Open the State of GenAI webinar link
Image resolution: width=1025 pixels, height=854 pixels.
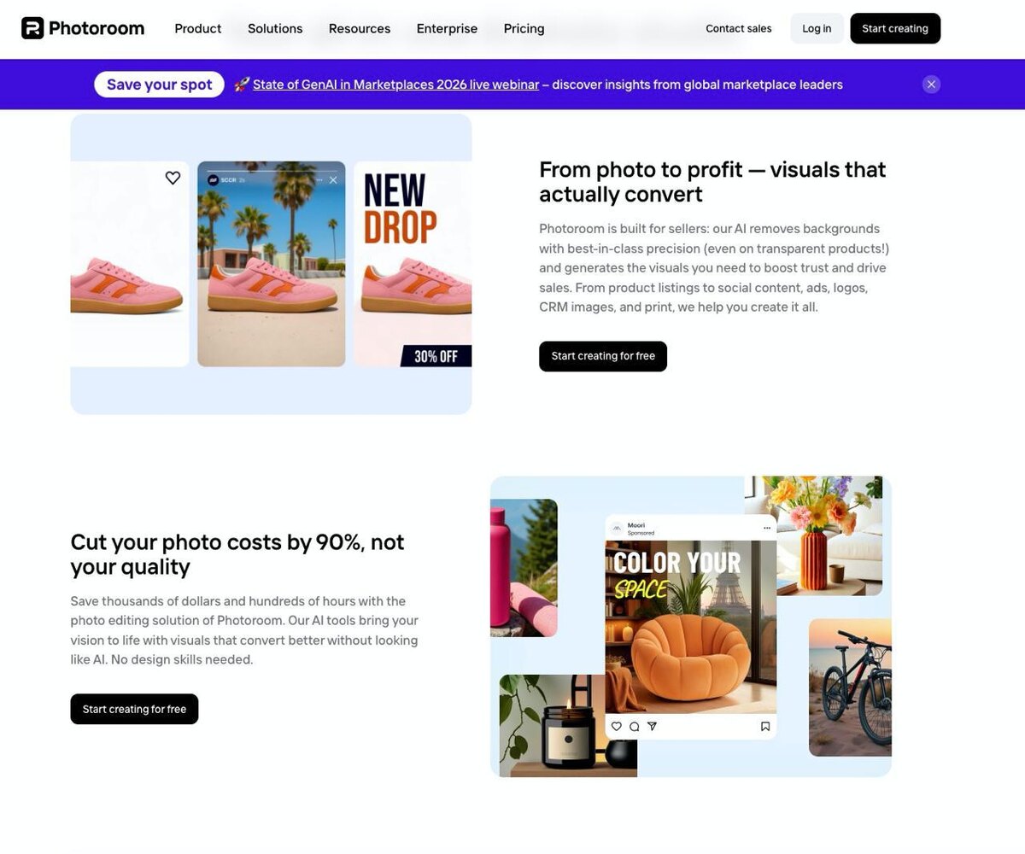point(395,85)
